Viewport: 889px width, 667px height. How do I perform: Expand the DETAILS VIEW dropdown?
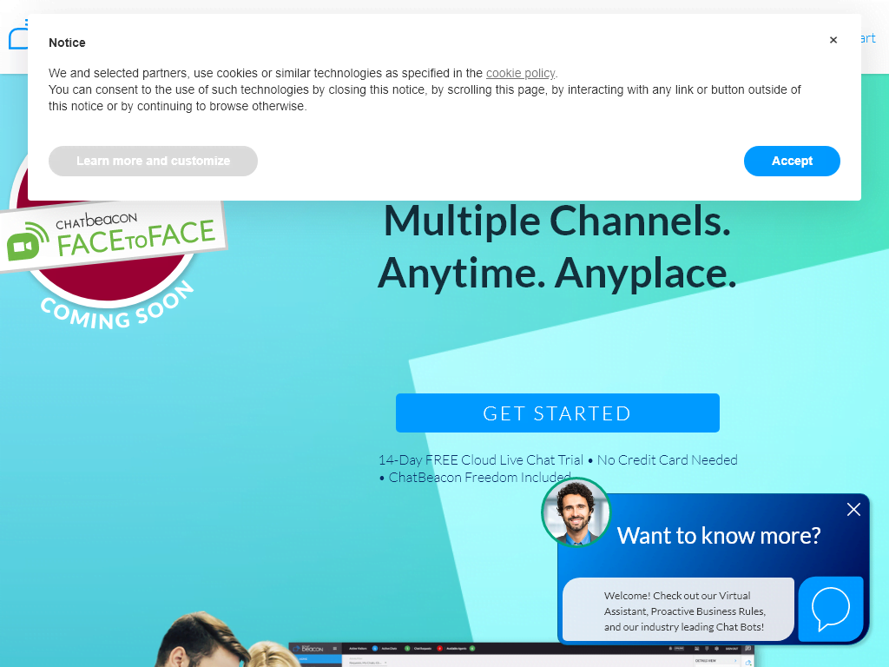click(707, 660)
